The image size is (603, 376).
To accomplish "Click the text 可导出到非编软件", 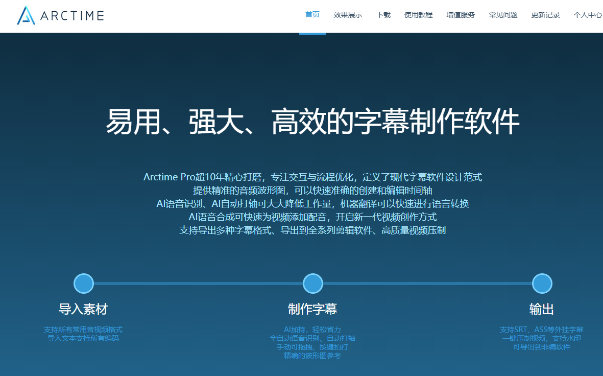I will 541,347.
